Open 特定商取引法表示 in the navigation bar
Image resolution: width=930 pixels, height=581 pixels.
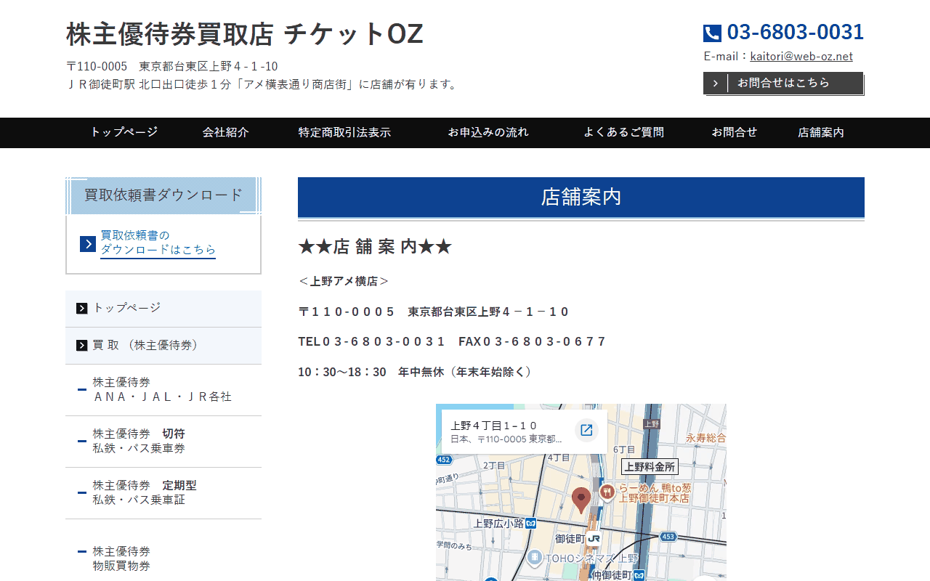click(x=344, y=132)
